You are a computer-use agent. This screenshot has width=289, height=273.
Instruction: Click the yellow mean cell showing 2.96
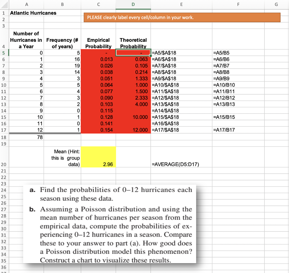point(98,157)
